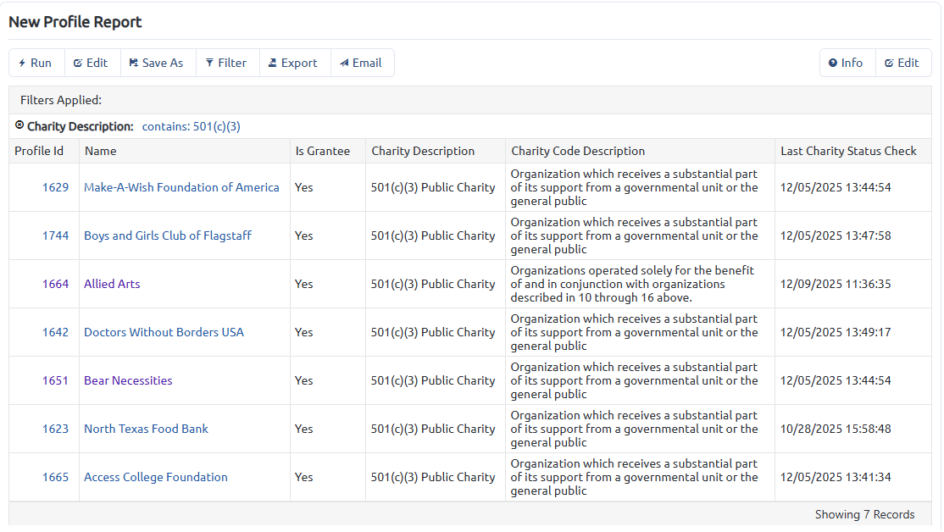
Task: Run the profile report
Action: (x=36, y=63)
